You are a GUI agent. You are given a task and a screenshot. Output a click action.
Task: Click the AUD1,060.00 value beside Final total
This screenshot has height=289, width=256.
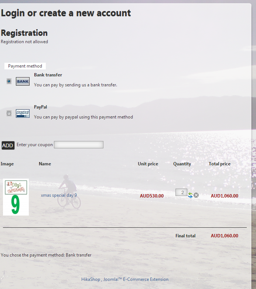(225, 235)
